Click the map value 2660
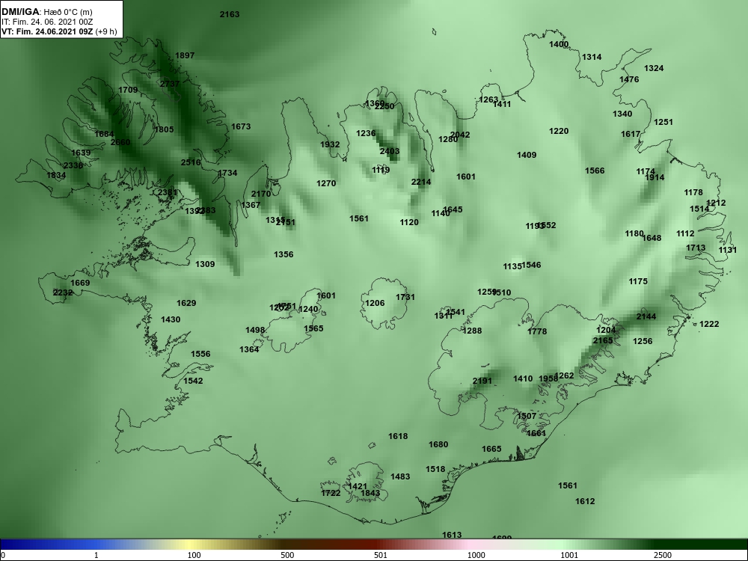The width and height of the screenshot is (748, 561). (x=120, y=142)
